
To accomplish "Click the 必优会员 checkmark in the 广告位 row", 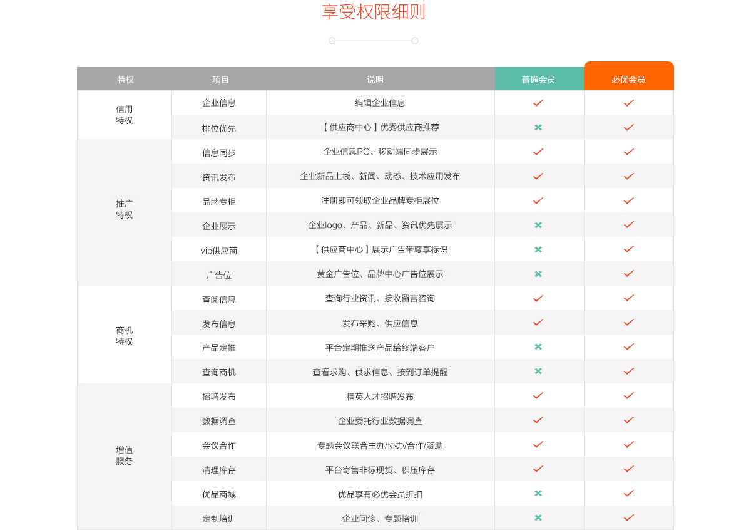I will [x=629, y=274].
